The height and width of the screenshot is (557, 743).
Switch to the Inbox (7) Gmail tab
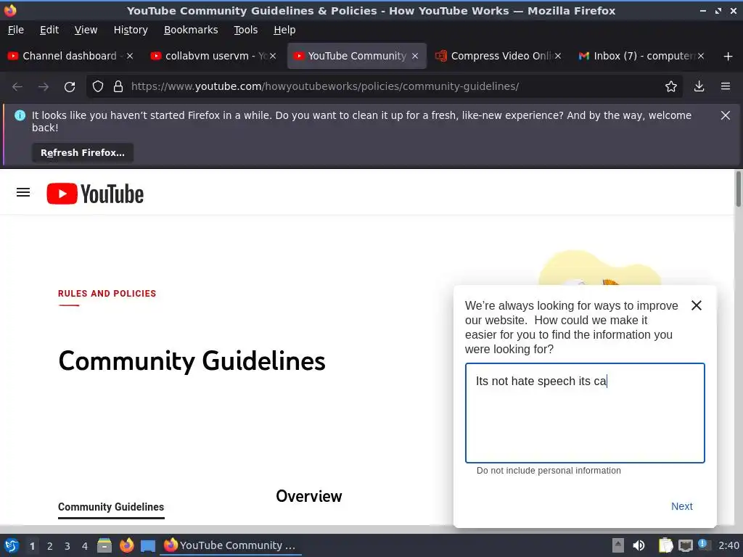(641, 56)
